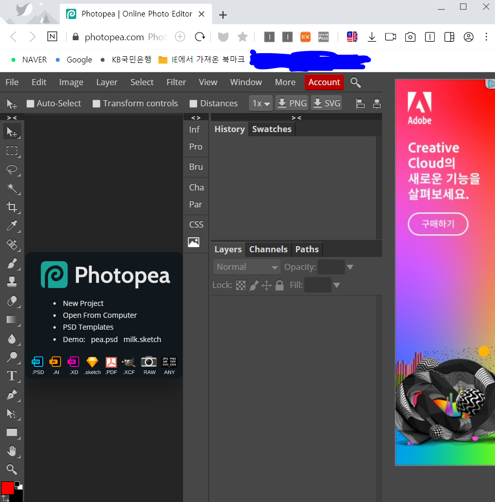Open the PSD Templates link
The width and height of the screenshot is (495, 502).
point(88,327)
